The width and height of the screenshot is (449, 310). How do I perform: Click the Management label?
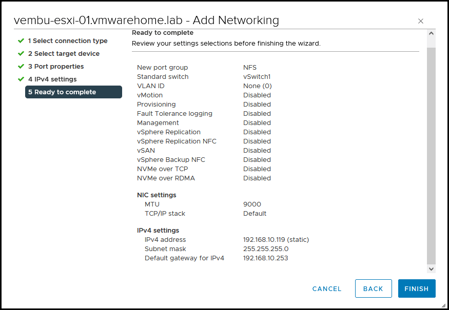coord(158,122)
